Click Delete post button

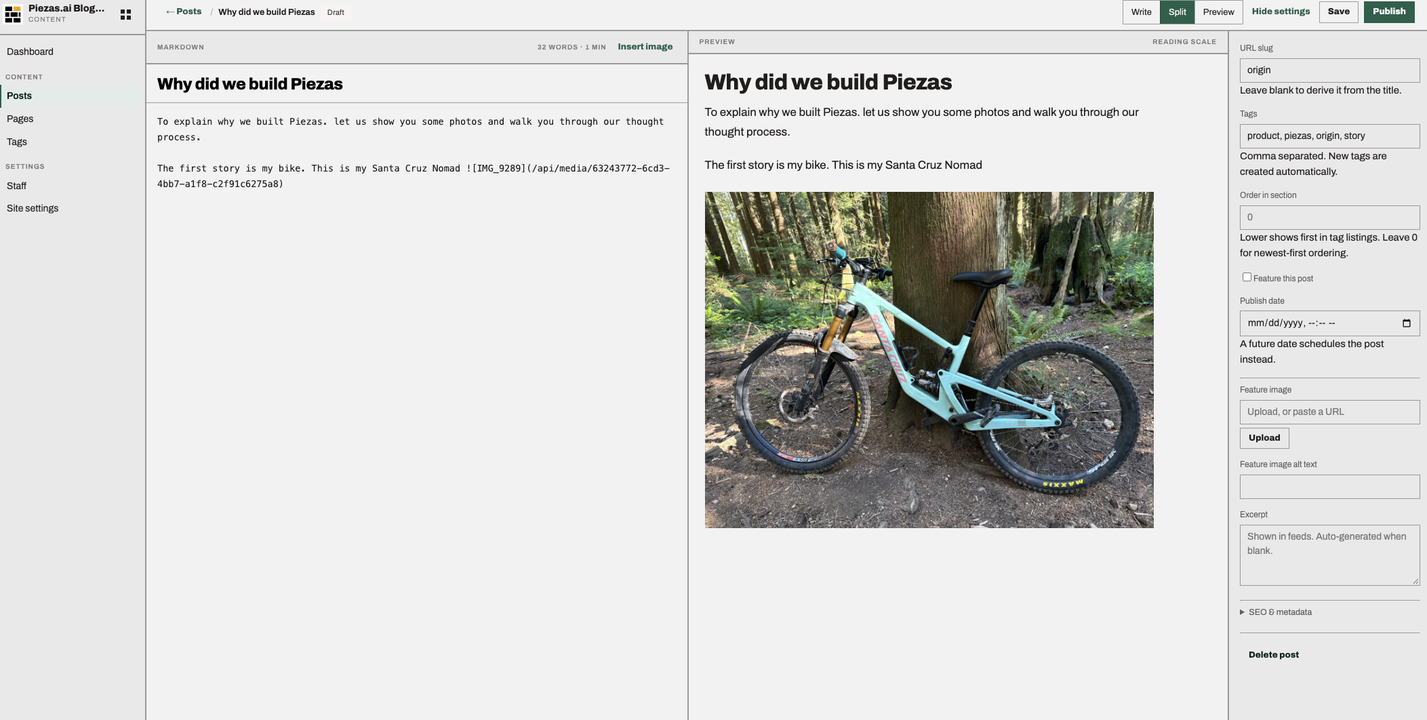[1274, 655]
